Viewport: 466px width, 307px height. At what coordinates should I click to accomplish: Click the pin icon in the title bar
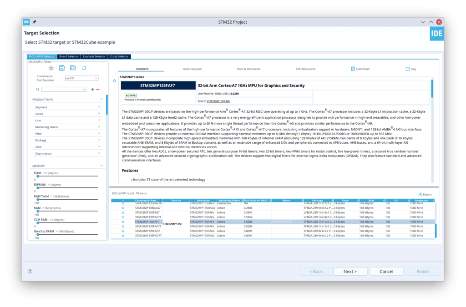click(x=35, y=22)
